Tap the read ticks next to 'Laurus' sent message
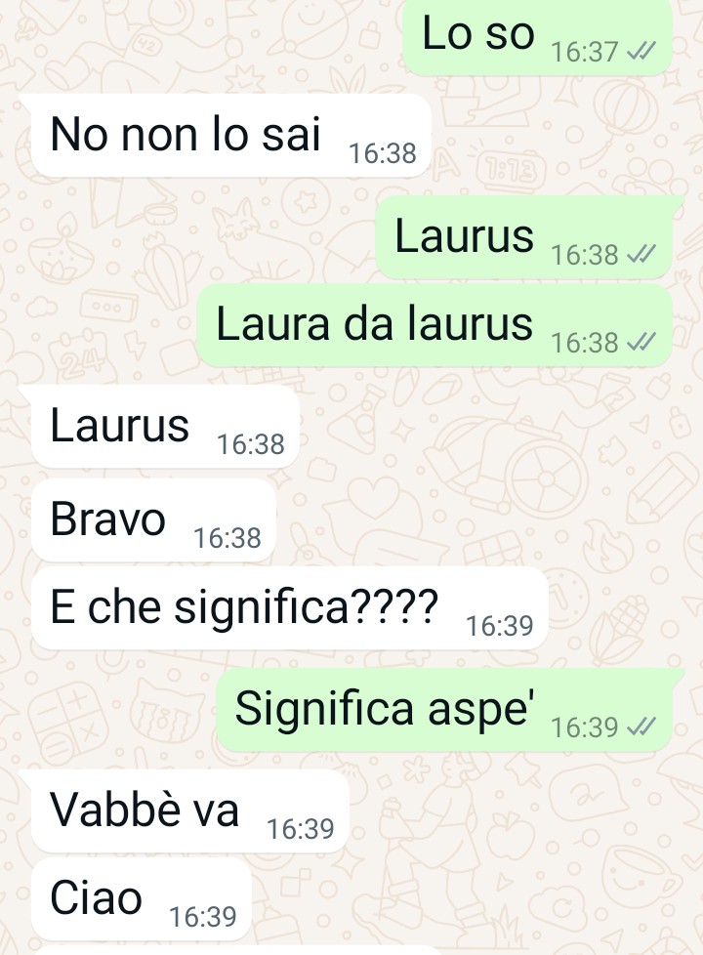The height and width of the screenshot is (955, 703). coord(641,255)
